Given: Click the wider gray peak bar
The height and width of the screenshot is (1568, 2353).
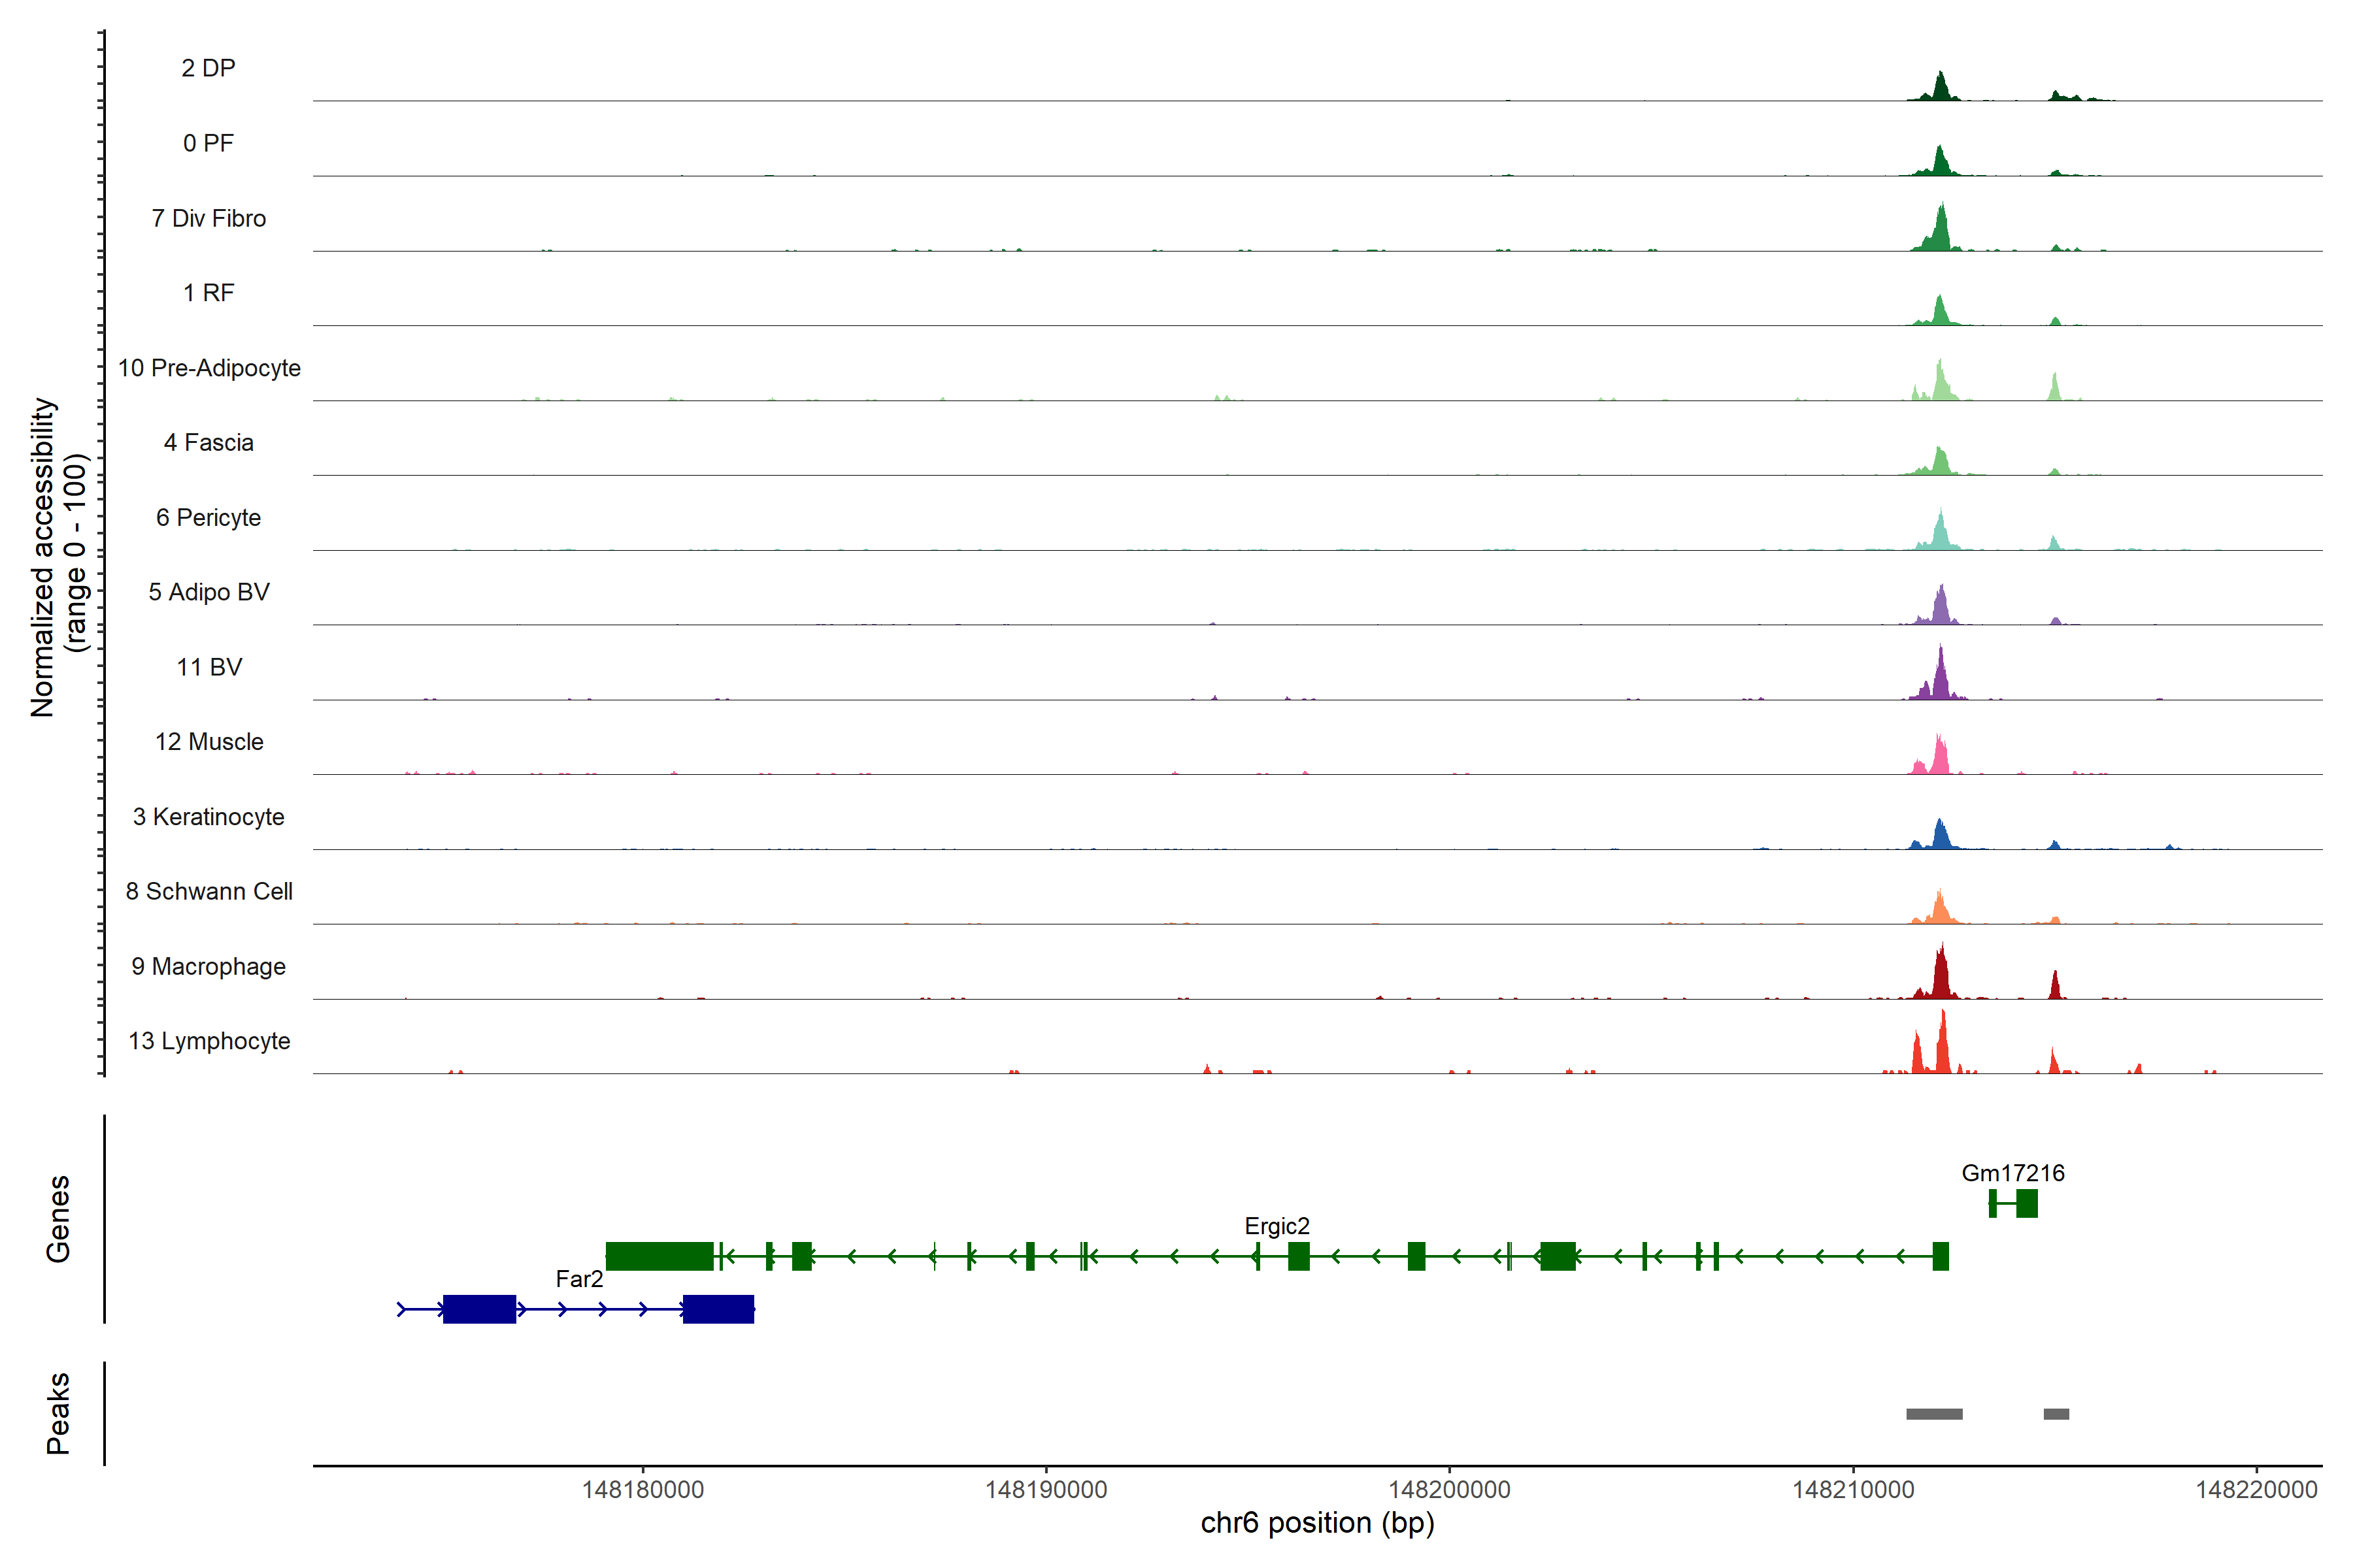Looking at the screenshot, I should pos(1934,1414).
